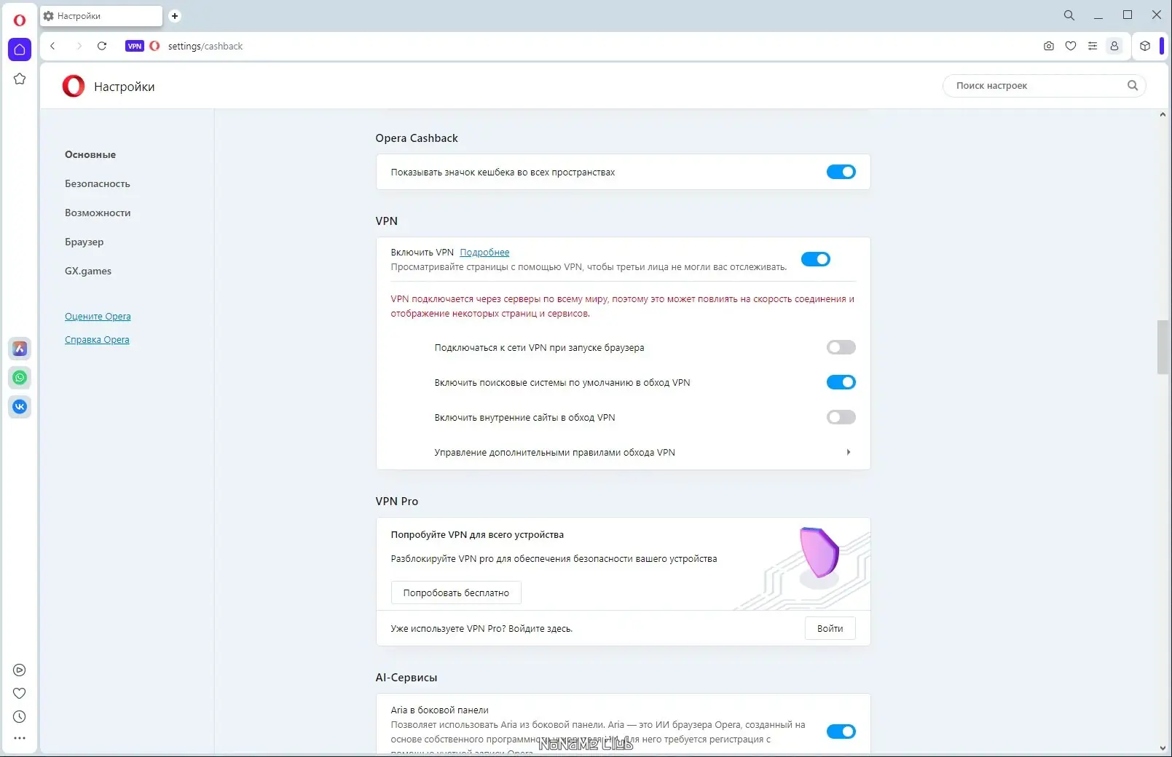Toggle default search engines bypassing VPN
Image resolution: width=1172 pixels, height=757 pixels.
click(841, 382)
